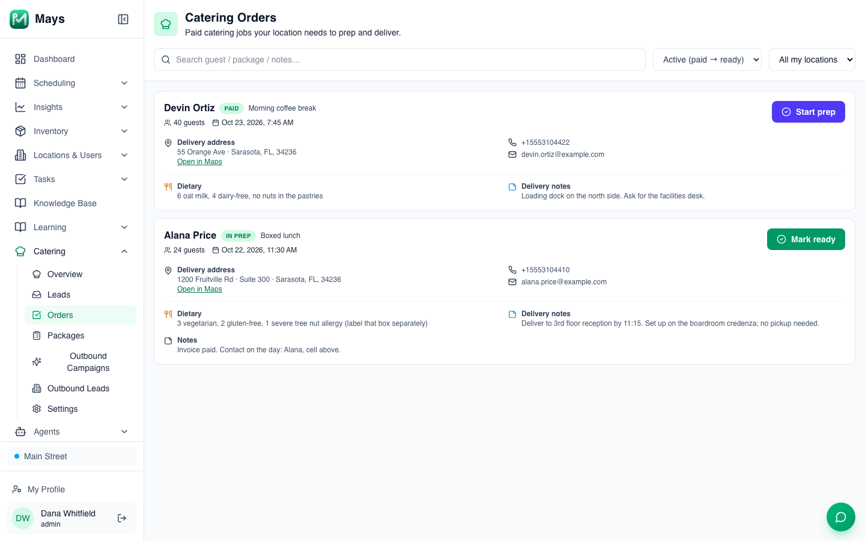Click the Scheduling calendar icon
The image size is (865, 541).
click(20, 83)
